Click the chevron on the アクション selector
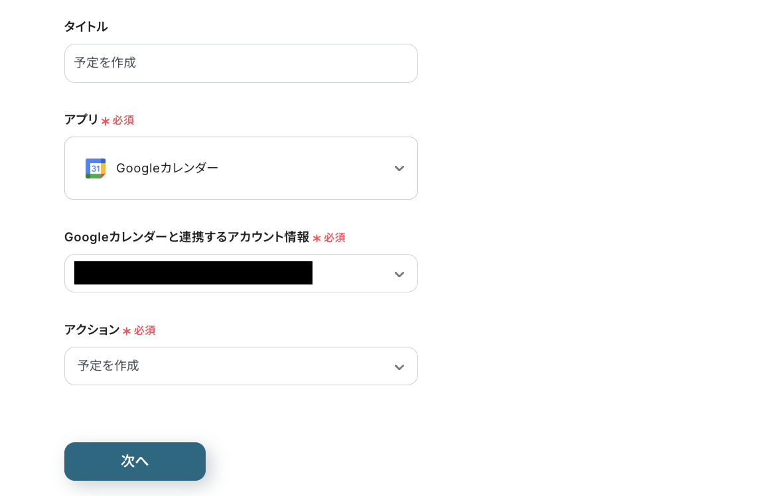The width and height of the screenshot is (771, 496). click(x=399, y=366)
